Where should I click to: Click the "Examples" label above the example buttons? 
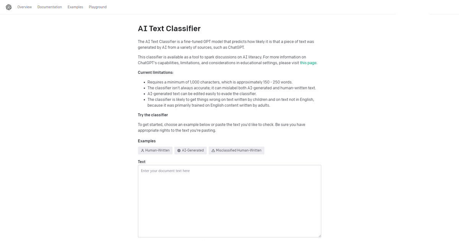pos(146,141)
